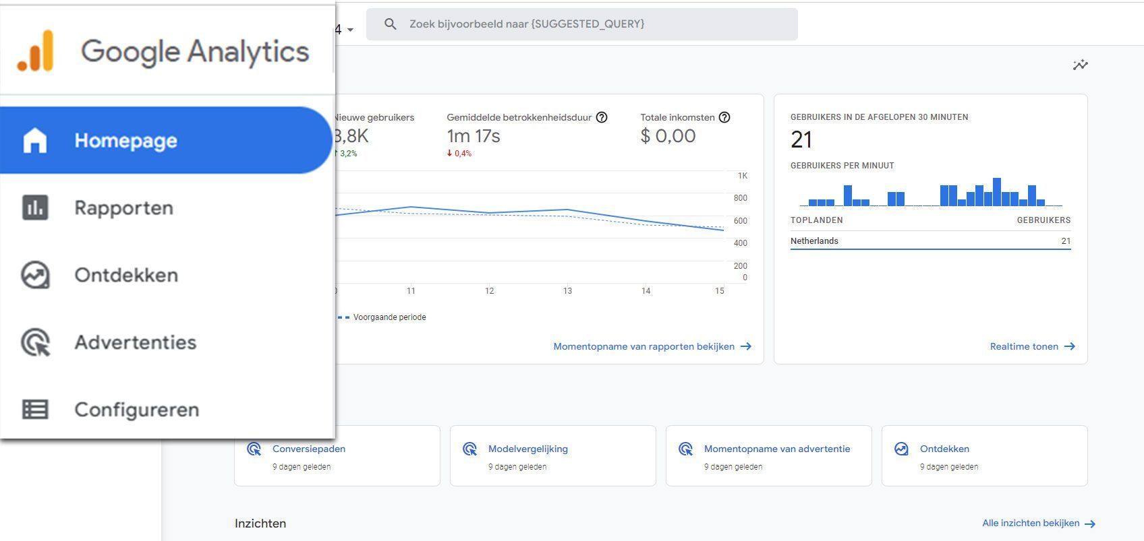Click the '$ 0,00' revenue value
The image size is (1144, 541).
click(x=668, y=136)
